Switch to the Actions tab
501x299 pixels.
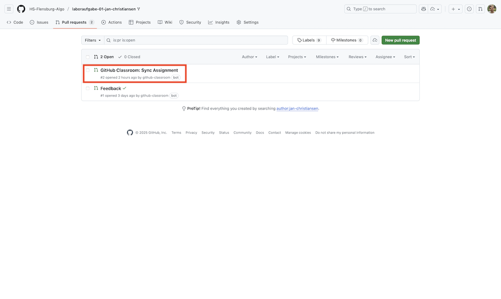(111, 23)
